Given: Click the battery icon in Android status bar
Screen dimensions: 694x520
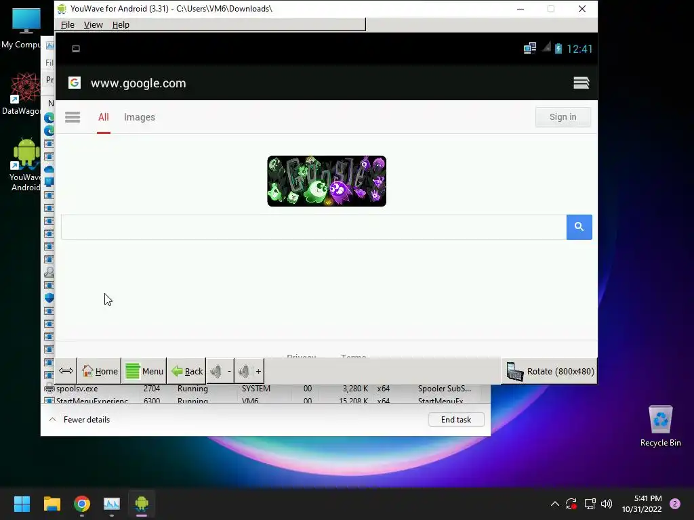Looking at the screenshot, I should pyautogui.click(x=558, y=48).
